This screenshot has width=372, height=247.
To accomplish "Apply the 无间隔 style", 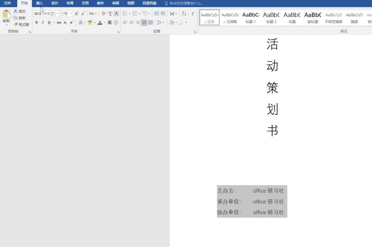I will [x=230, y=17].
